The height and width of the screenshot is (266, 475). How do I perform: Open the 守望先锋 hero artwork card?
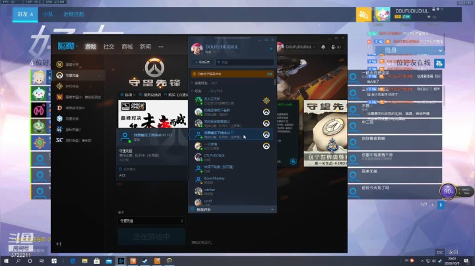coord(326,133)
